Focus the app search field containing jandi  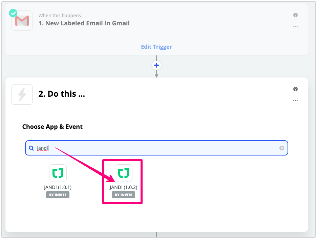click(156, 148)
